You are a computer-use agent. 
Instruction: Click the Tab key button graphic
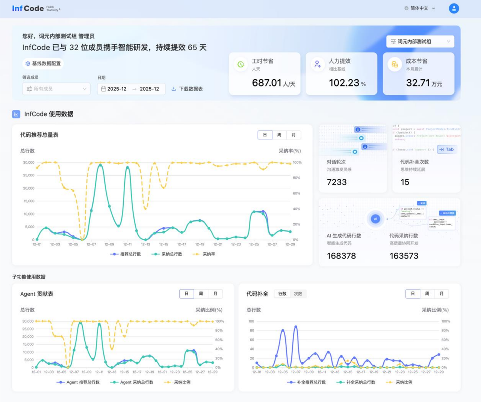(x=447, y=149)
